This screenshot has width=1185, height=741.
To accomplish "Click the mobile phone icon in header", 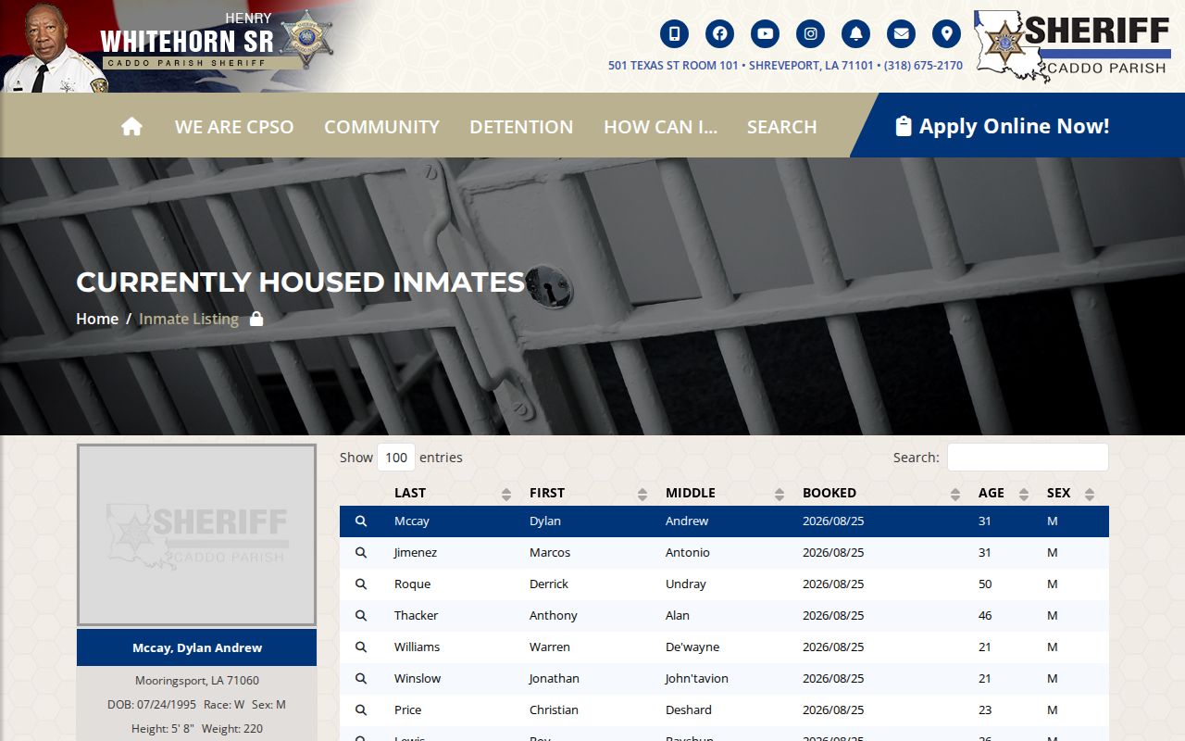I will point(674,34).
